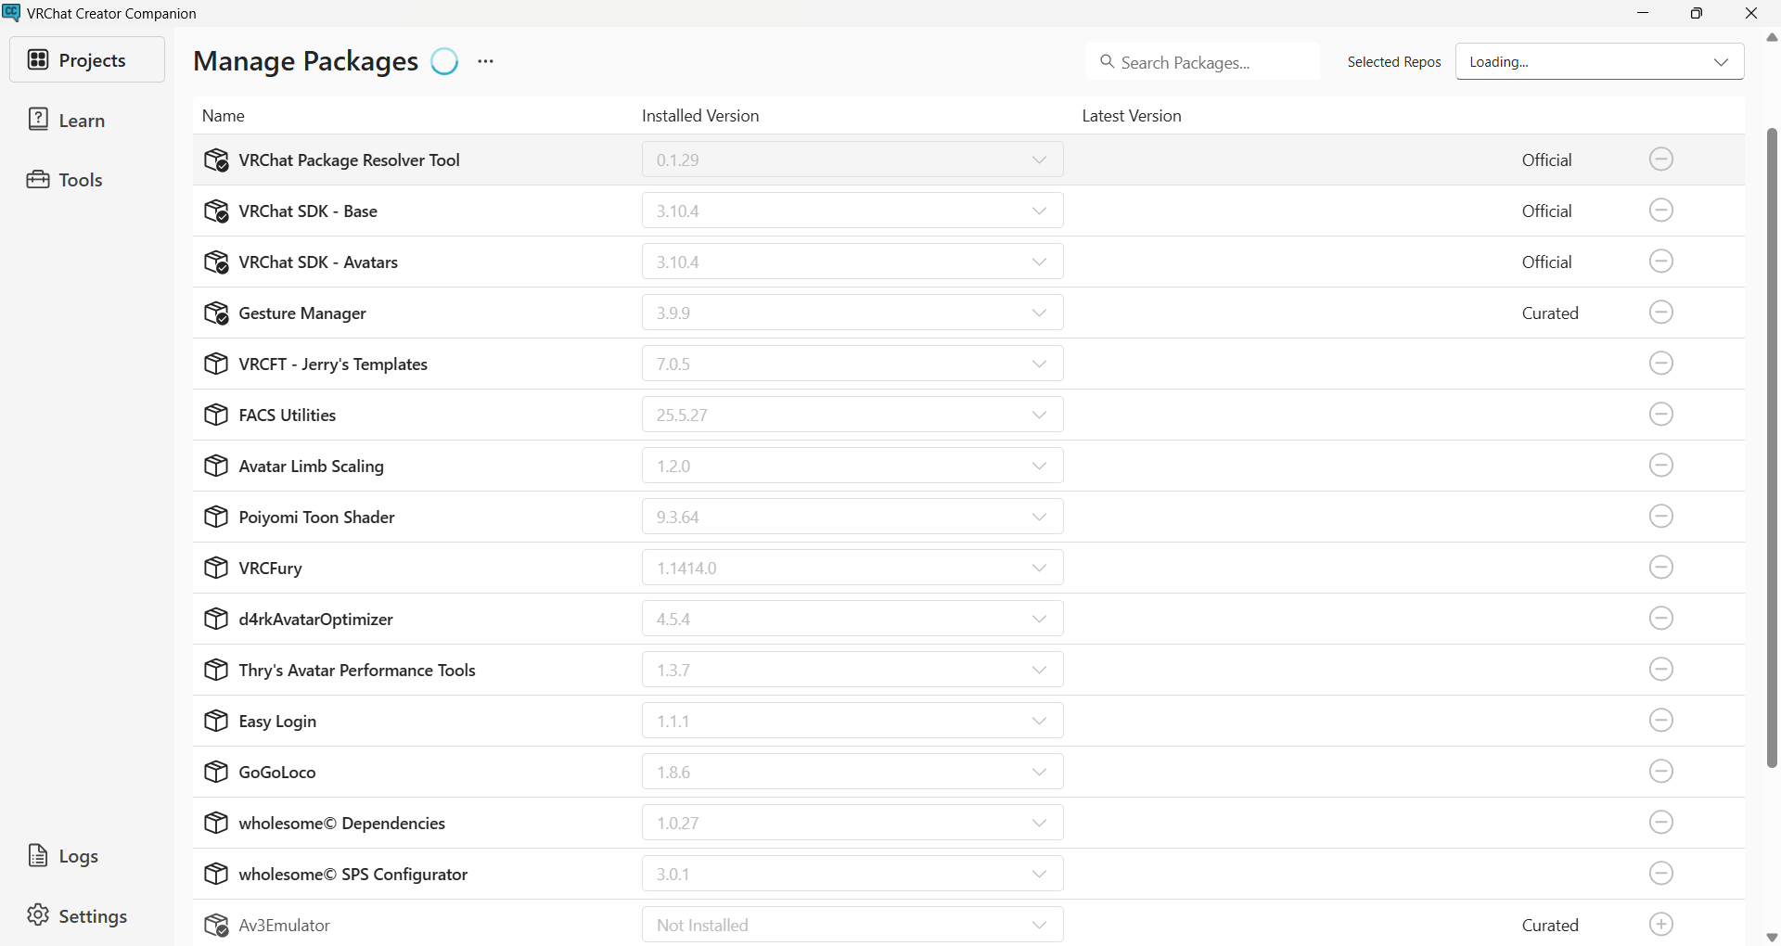1781x946 pixels.
Task: Remove the Poiyomi Toon Shader package
Action: coord(1661,517)
